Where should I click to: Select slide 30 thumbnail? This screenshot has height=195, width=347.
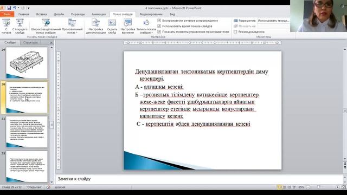(27, 97)
